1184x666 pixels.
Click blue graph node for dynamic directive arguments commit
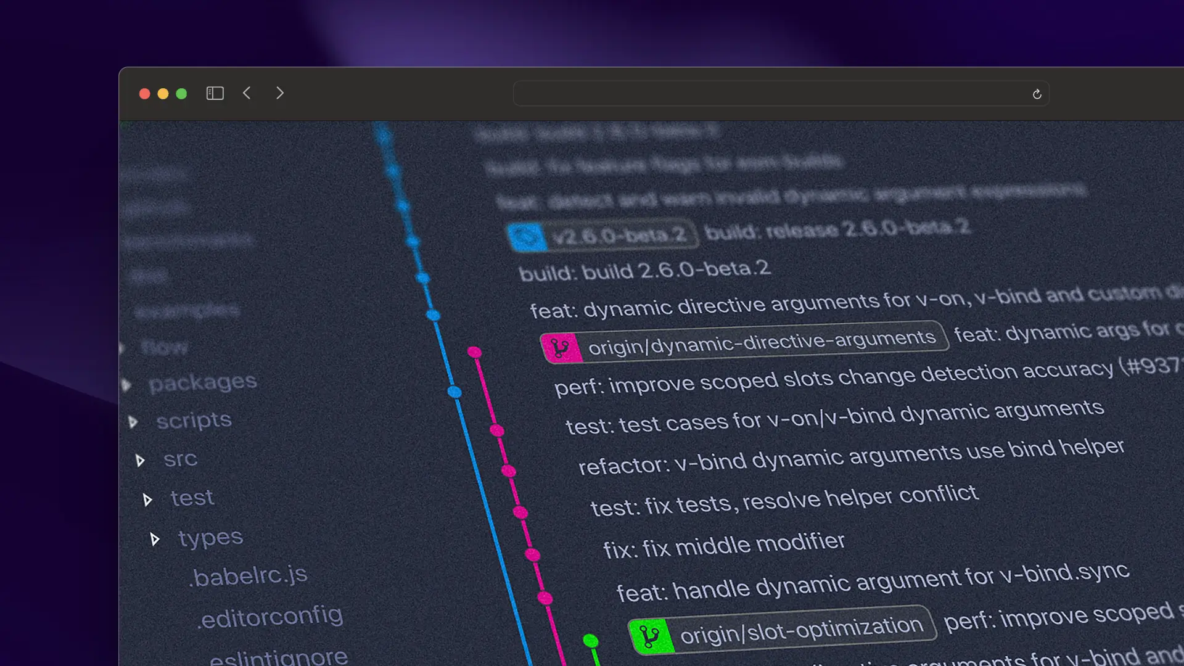[x=434, y=315]
